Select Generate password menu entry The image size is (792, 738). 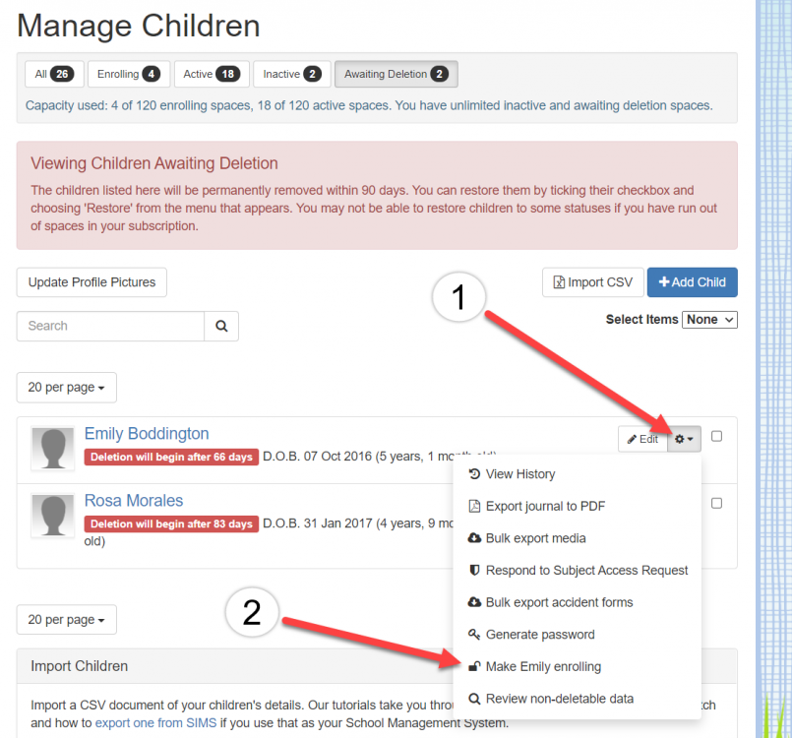577,635
